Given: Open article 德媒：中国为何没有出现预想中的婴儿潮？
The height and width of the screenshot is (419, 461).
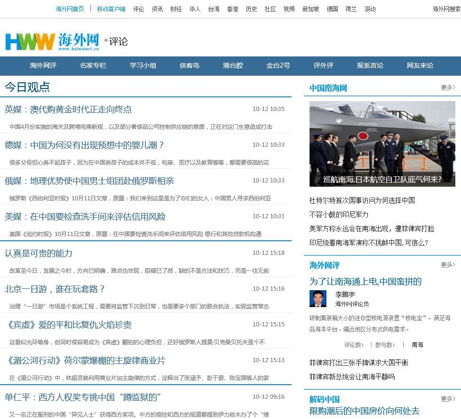Looking at the screenshot, I should (84, 145).
